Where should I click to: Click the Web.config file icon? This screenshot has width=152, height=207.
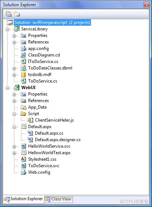point(23,172)
